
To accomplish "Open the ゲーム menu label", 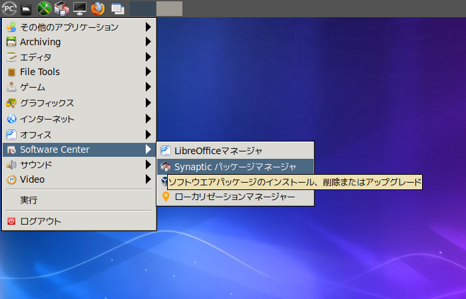I will coord(33,87).
